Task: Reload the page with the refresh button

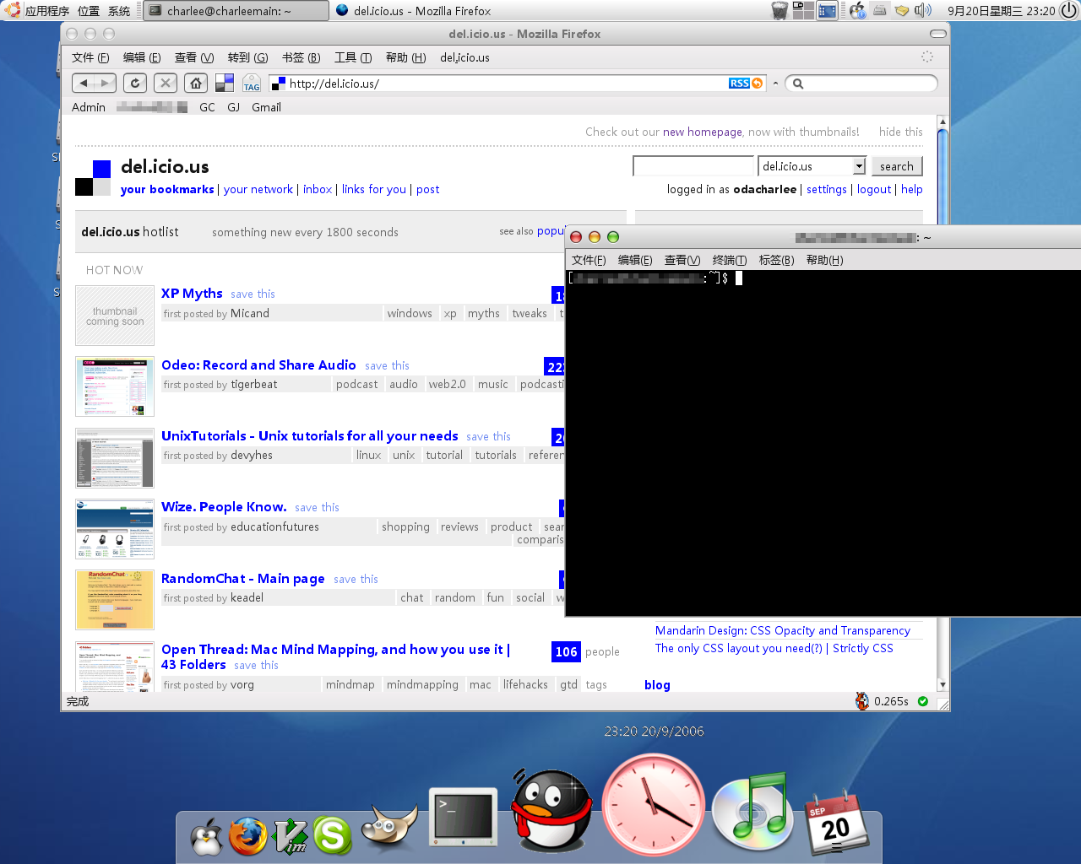Action: click(135, 83)
